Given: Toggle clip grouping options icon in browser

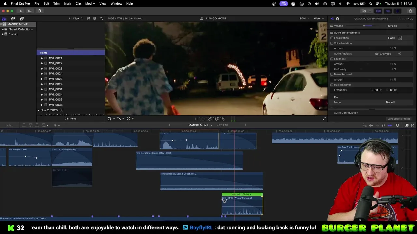Looking at the screenshot, I should click(88, 19).
